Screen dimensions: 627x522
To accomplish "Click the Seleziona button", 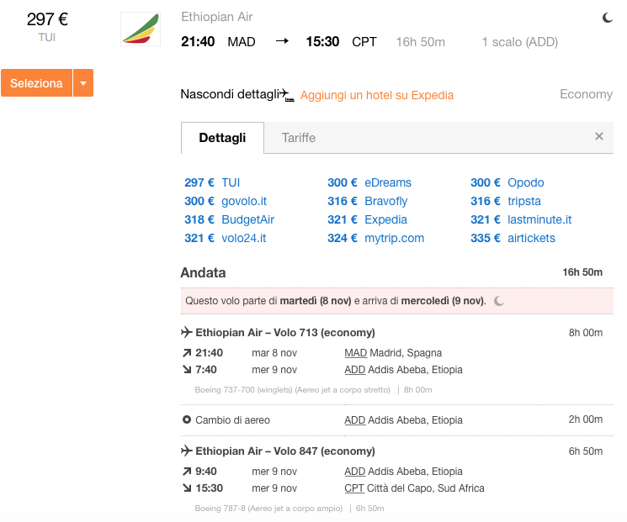I will 36,83.
